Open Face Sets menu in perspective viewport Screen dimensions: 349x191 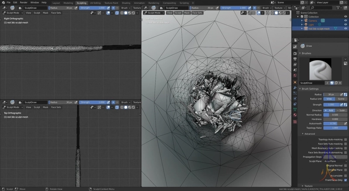(197, 13)
